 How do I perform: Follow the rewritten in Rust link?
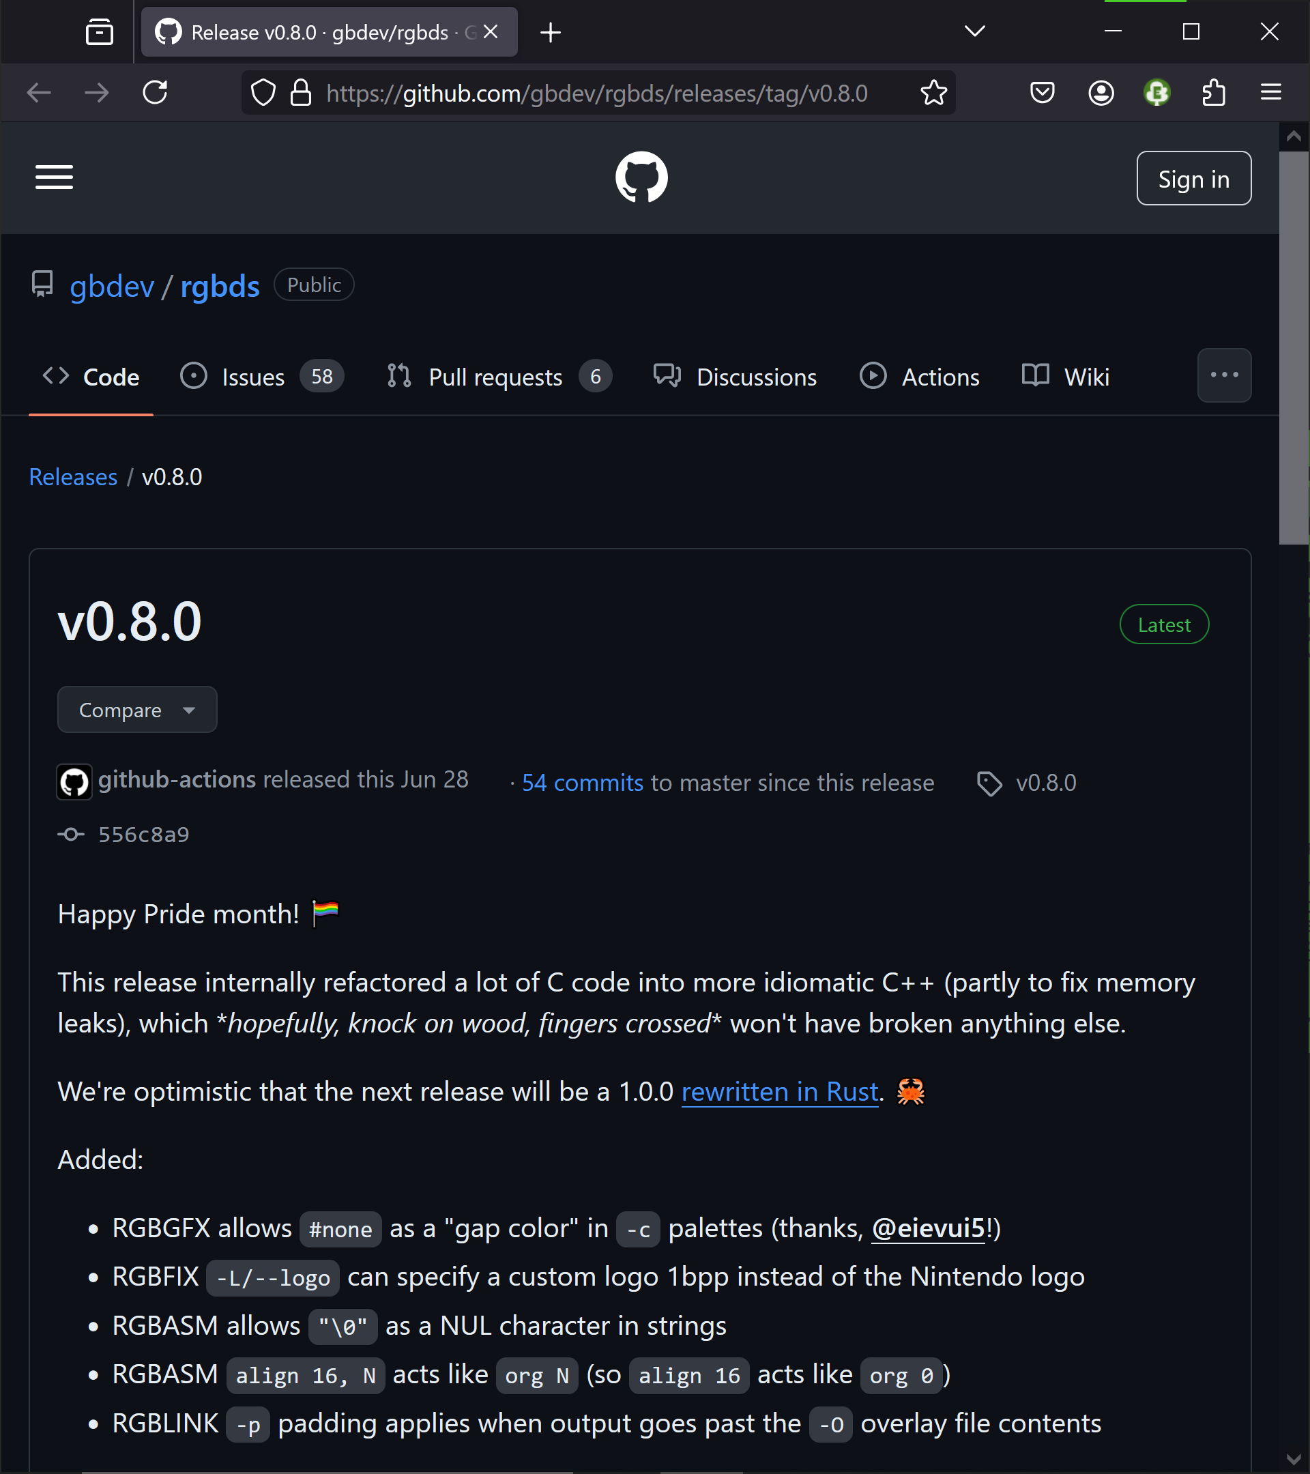tap(779, 1091)
